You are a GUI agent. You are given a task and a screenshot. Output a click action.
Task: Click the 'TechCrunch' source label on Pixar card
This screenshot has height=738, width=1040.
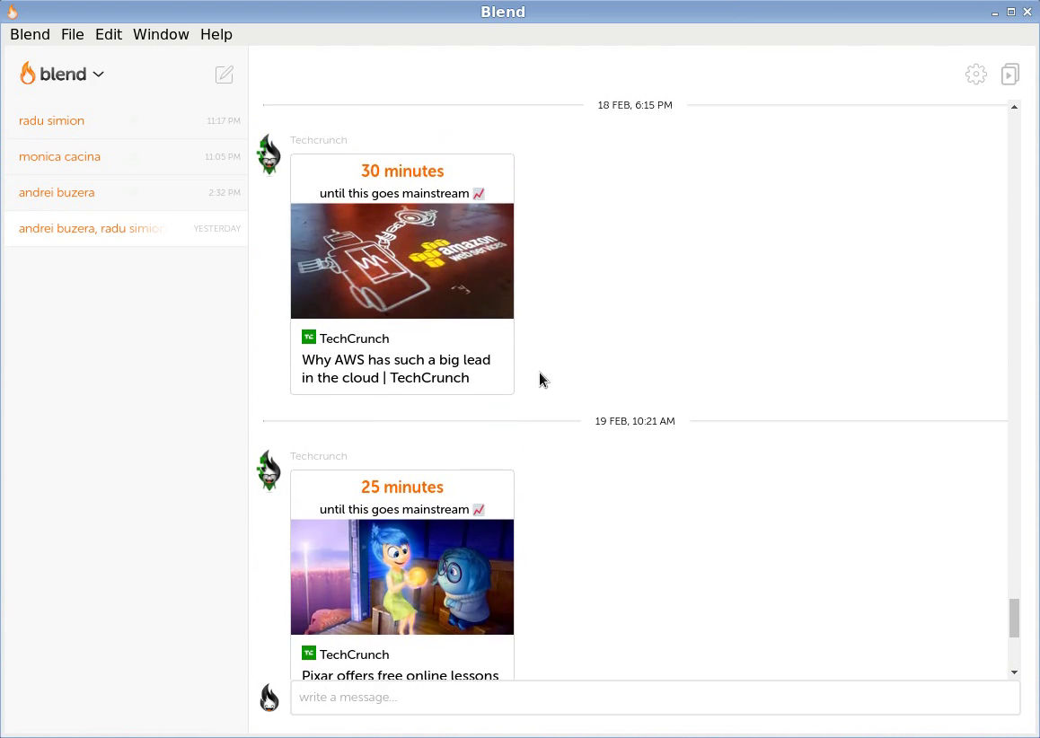tap(354, 655)
